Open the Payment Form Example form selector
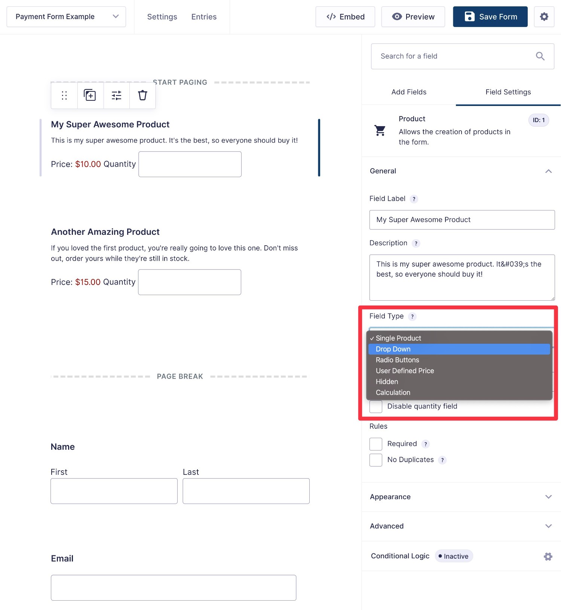 [66, 17]
